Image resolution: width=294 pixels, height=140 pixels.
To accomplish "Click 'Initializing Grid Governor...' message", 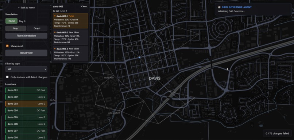I will point(231,11).
